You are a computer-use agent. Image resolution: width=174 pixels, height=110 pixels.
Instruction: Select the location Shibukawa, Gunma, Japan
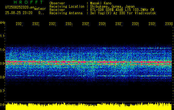(x=112, y=7)
